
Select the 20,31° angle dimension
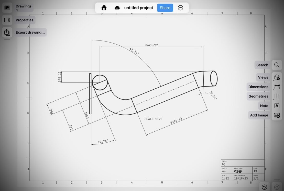pyautogui.click(x=213, y=95)
